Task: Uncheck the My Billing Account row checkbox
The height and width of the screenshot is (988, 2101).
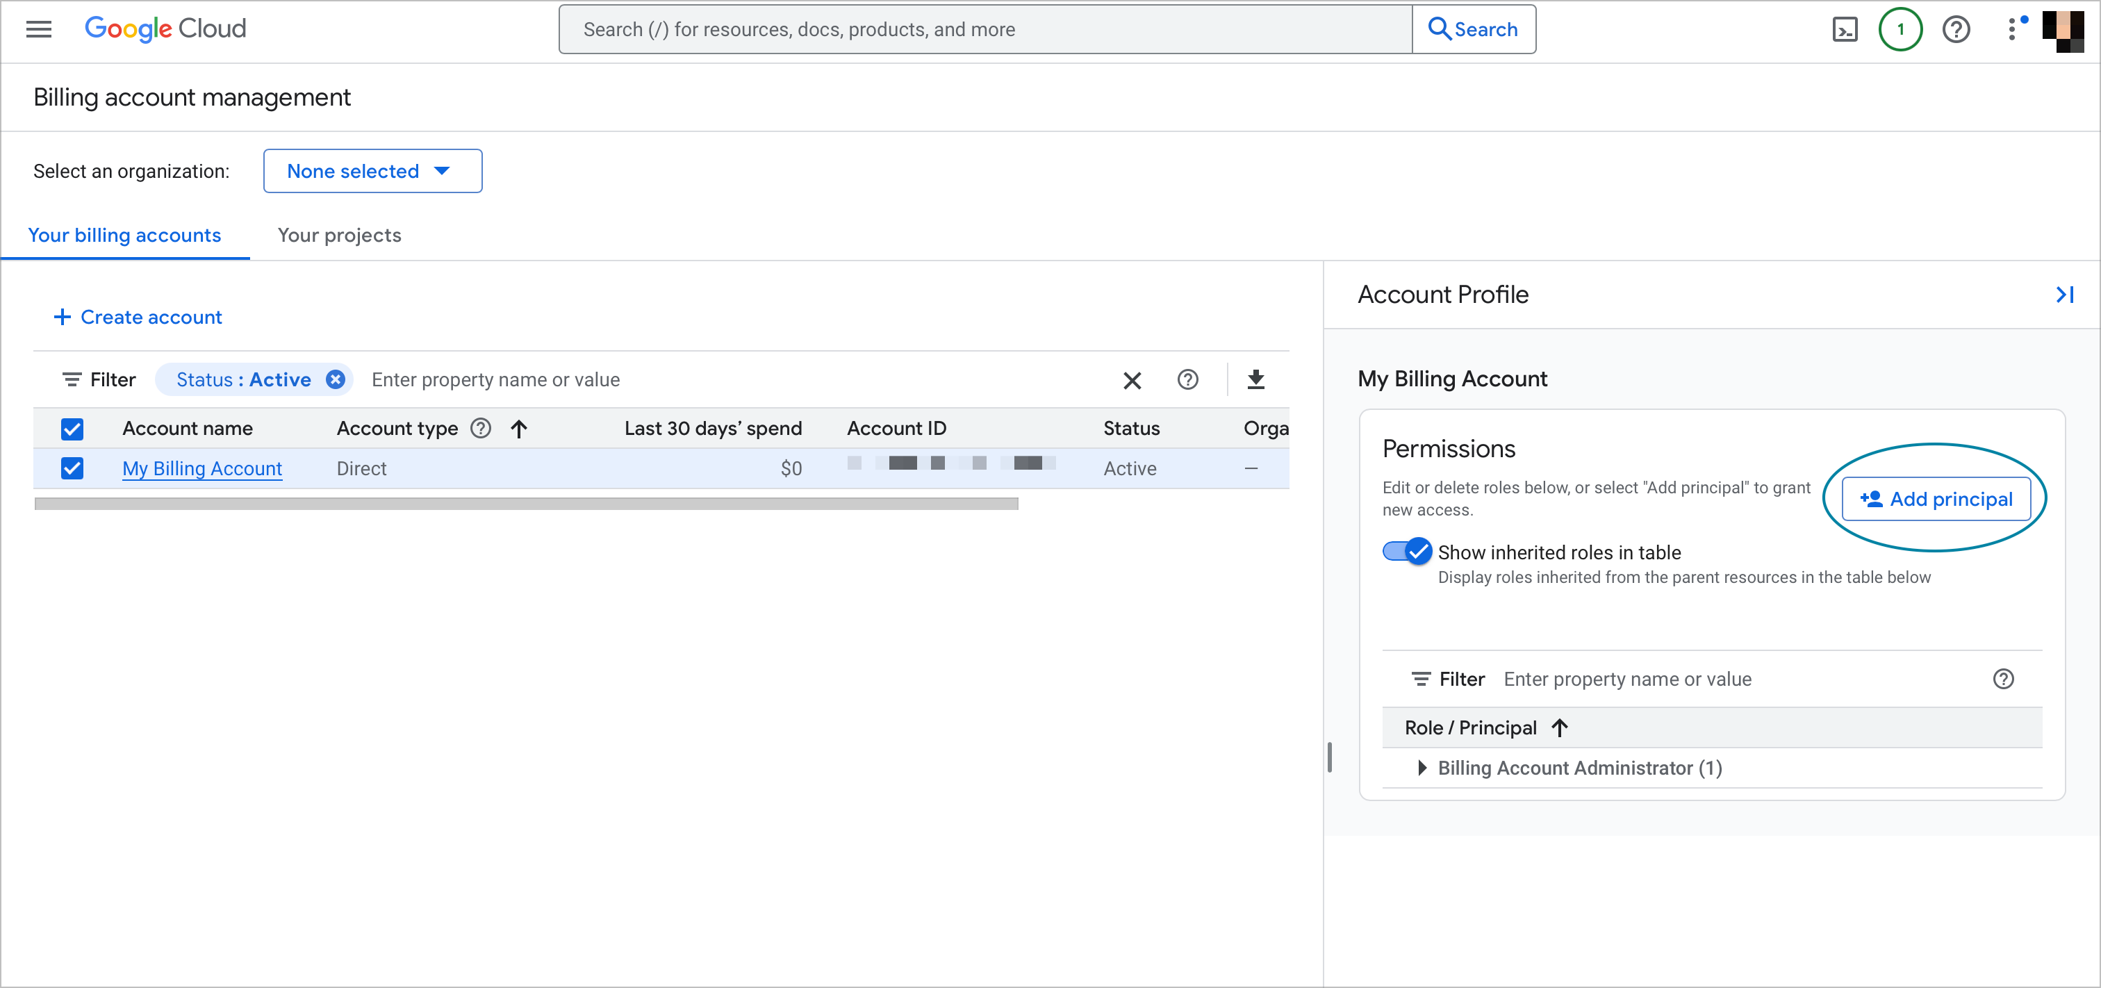Action: click(72, 468)
